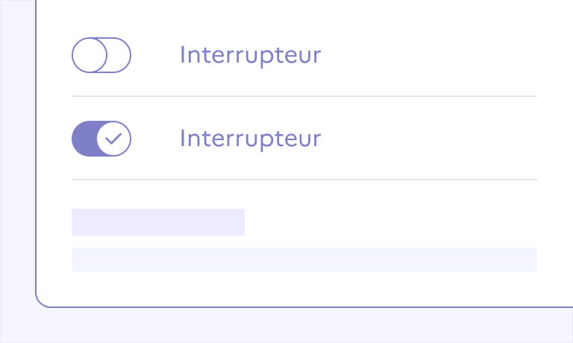The width and height of the screenshot is (573, 343).
Task: Click the letter I of the top Interrupteur label
Action: 182,55
